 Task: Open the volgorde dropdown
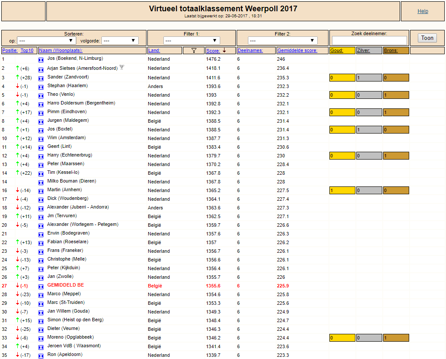[x=120, y=41]
